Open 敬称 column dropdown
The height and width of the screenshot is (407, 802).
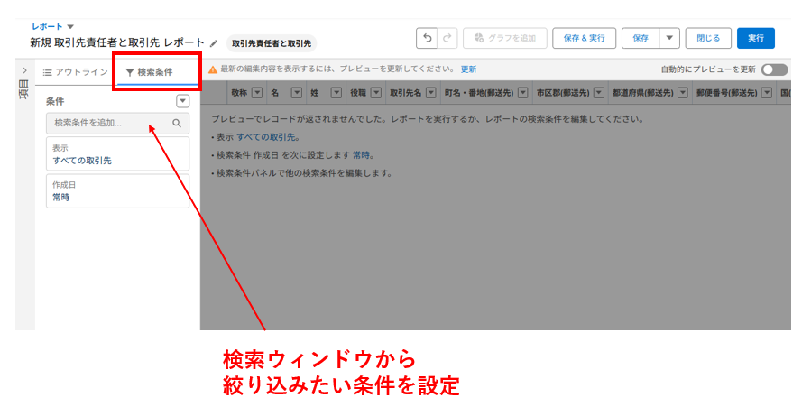click(x=257, y=93)
